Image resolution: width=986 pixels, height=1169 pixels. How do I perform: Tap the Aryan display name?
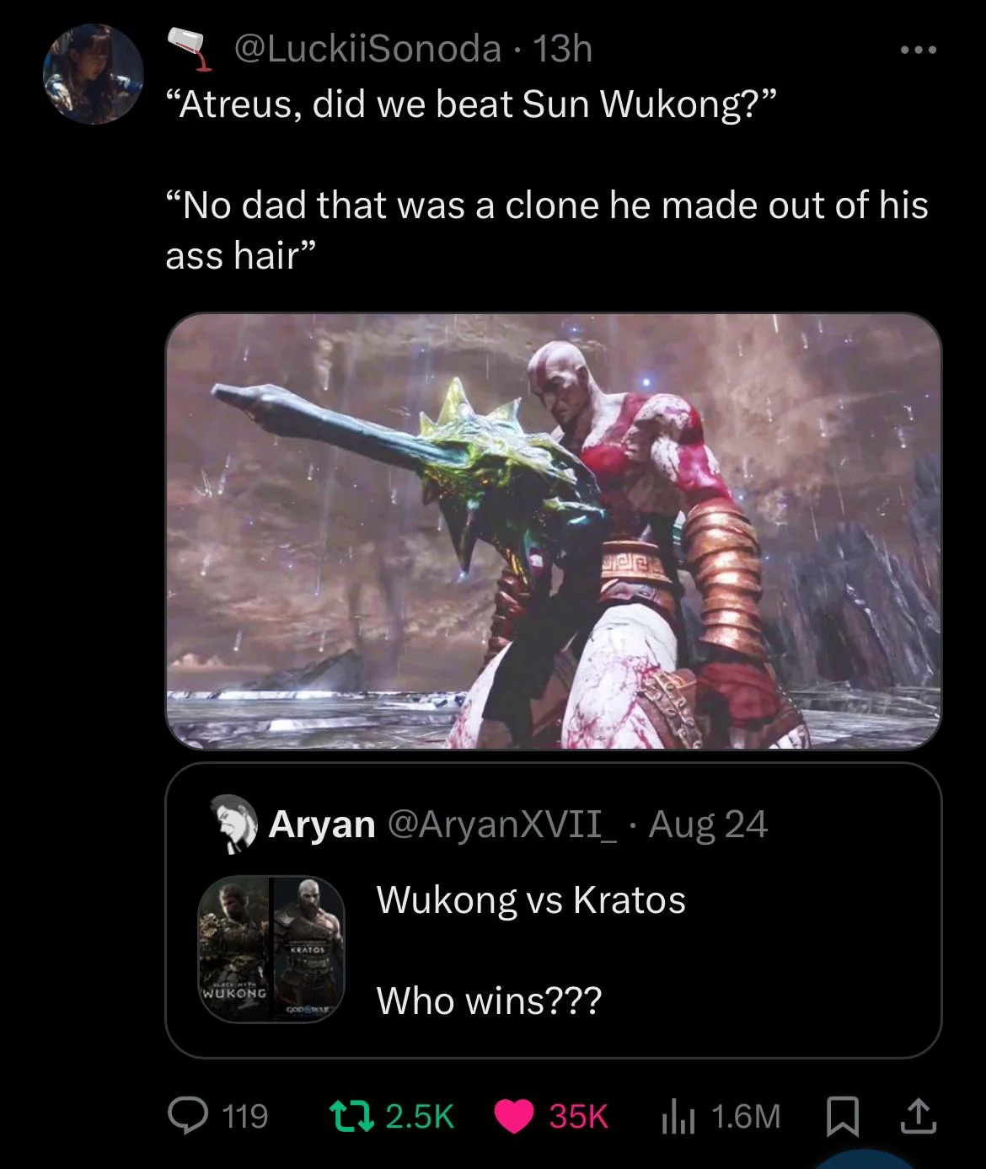point(321,825)
